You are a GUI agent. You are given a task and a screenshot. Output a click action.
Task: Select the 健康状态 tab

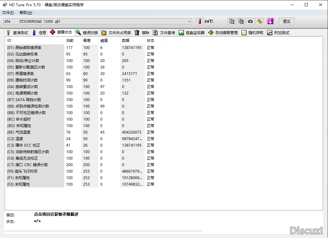[x=61, y=32]
